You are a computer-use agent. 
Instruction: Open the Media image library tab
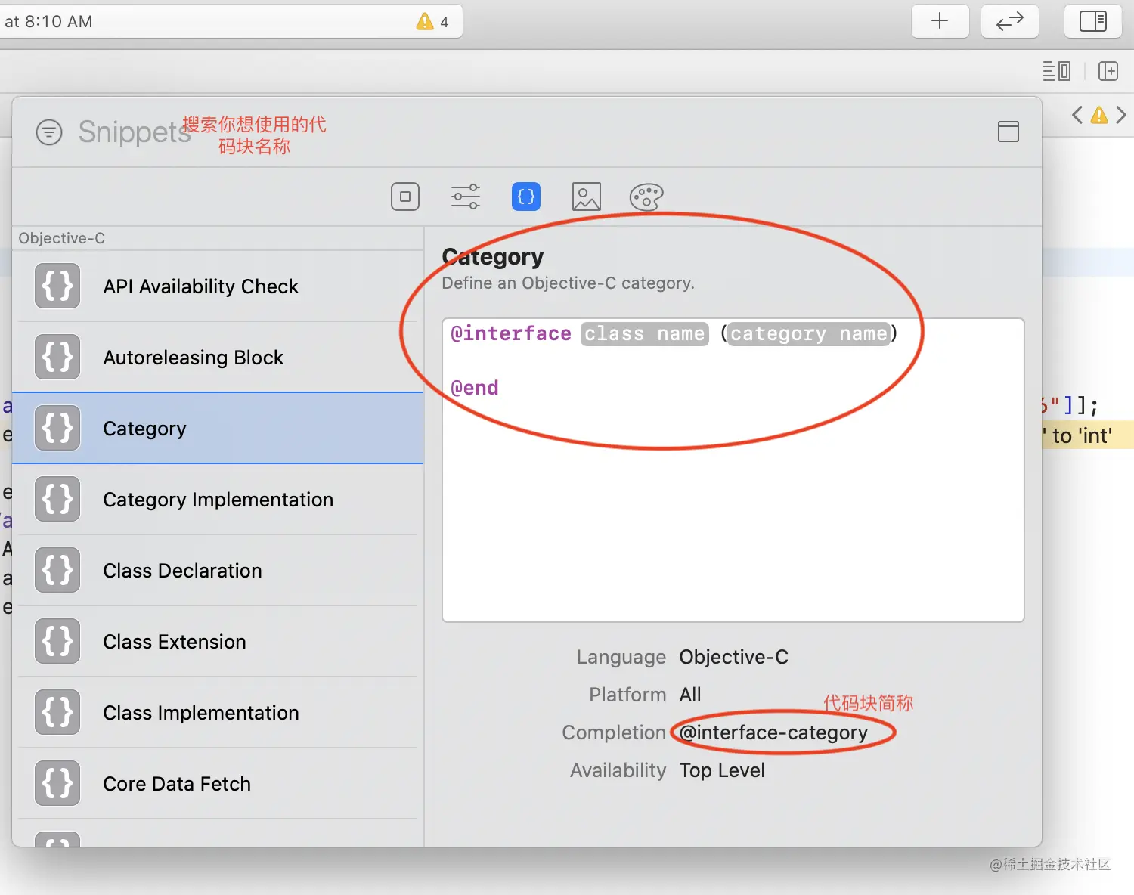coord(587,197)
